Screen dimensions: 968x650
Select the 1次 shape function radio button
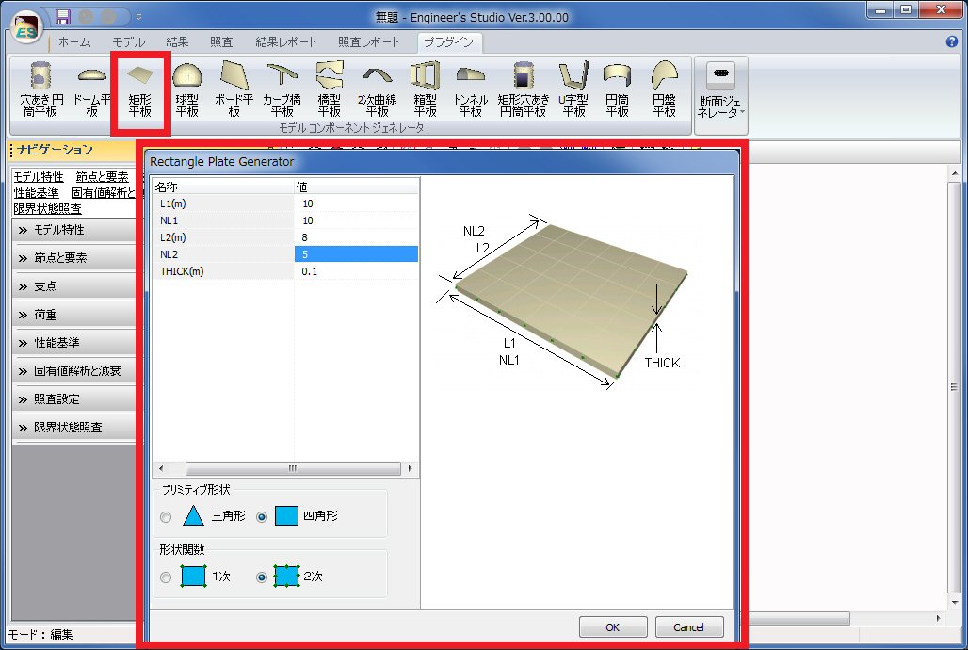click(x=166, y=577)
